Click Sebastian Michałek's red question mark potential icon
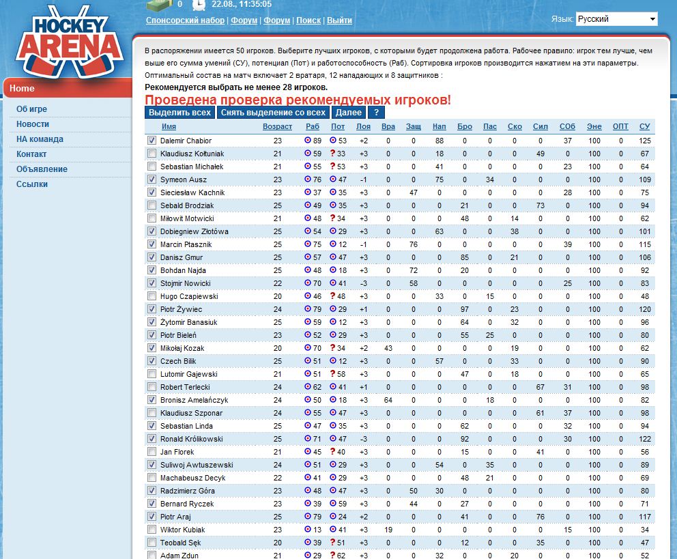 coord(332,167)
